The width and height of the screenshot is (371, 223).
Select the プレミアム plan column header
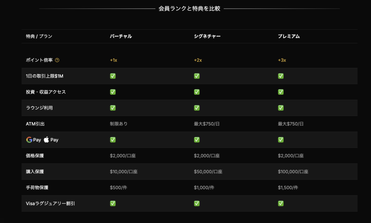click(x=289, y=37)
